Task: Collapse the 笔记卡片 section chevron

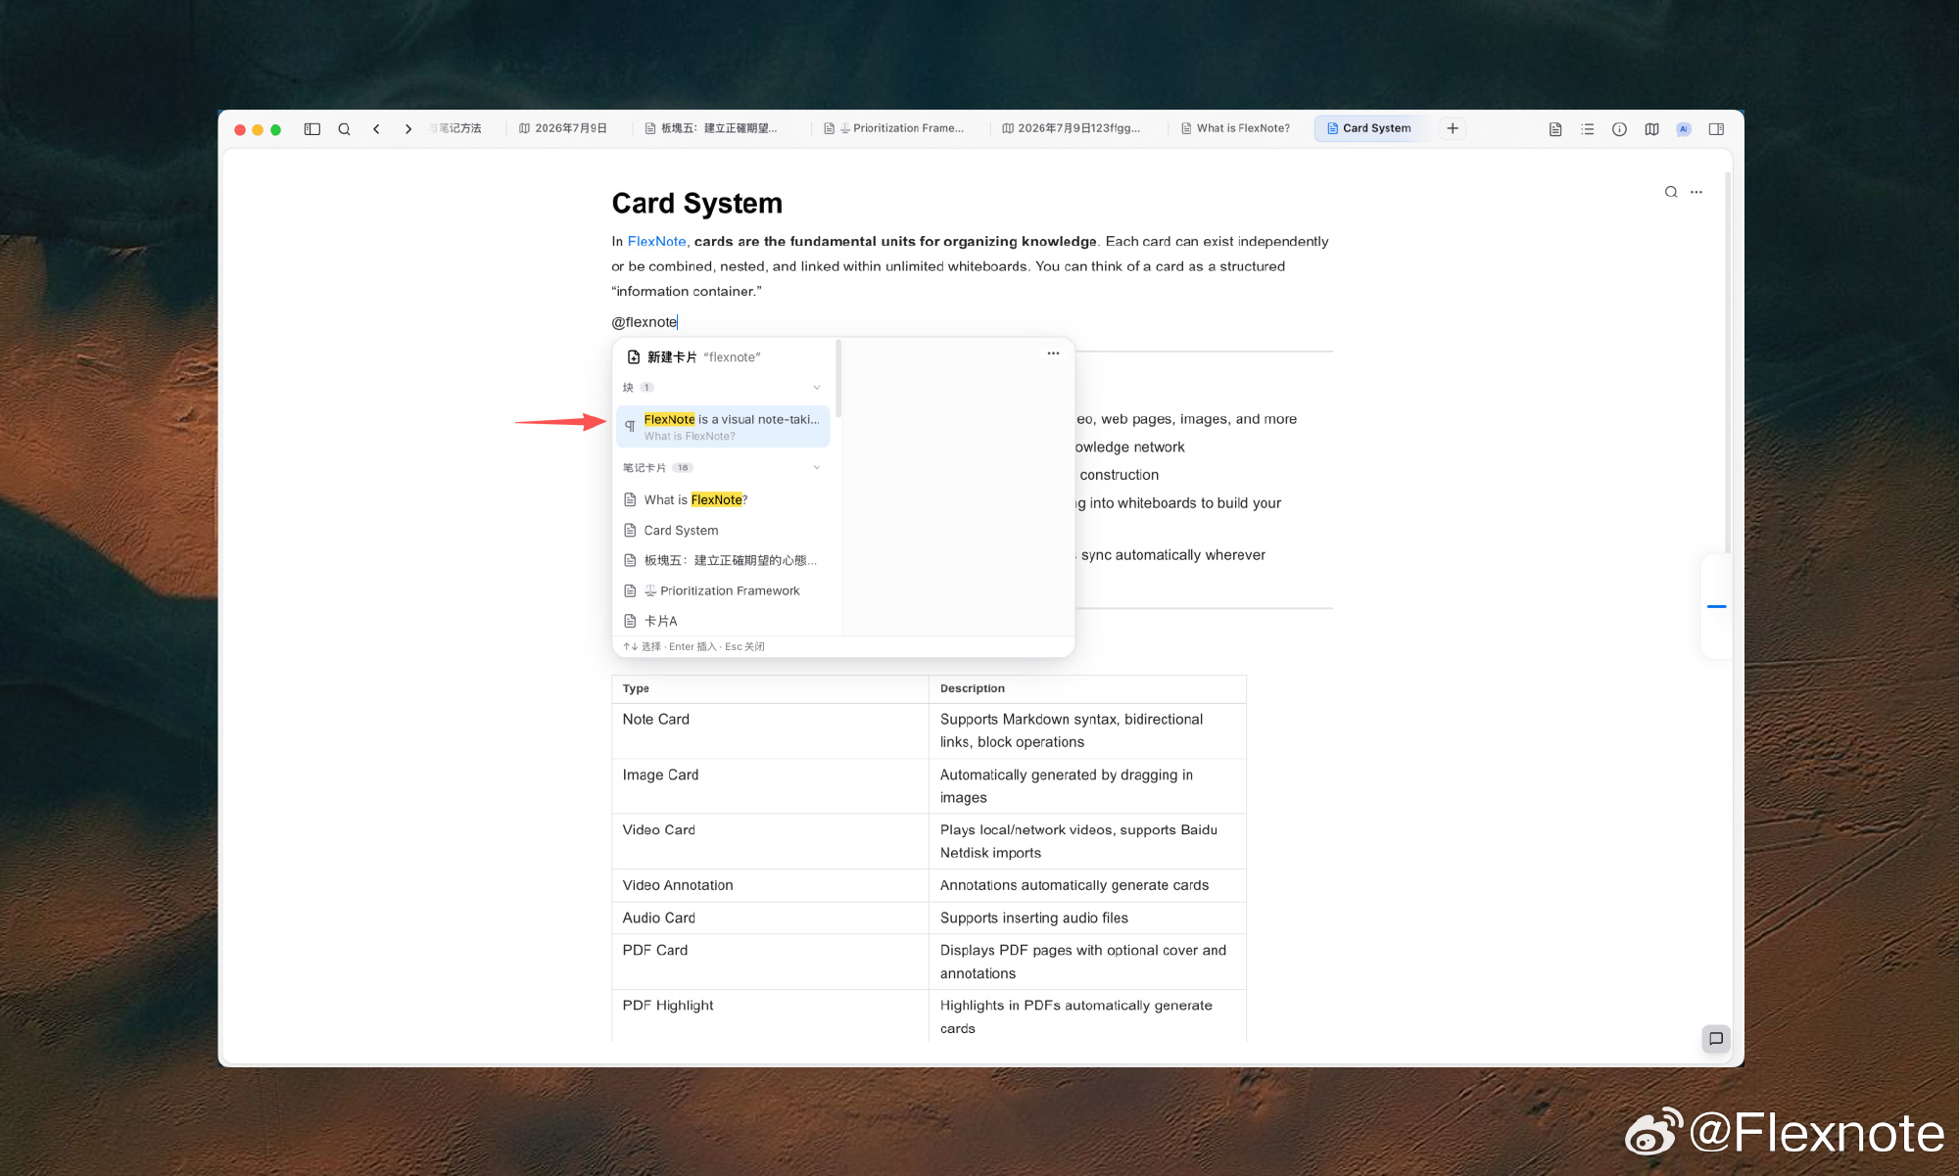Action: click(817, 468)
